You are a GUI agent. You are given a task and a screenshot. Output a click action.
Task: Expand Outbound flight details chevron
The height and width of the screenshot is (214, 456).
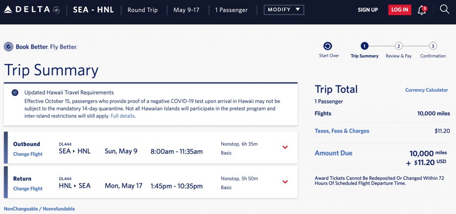pos(285,147)
